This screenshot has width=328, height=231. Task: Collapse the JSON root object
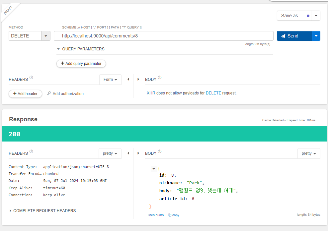coord(154,169)
